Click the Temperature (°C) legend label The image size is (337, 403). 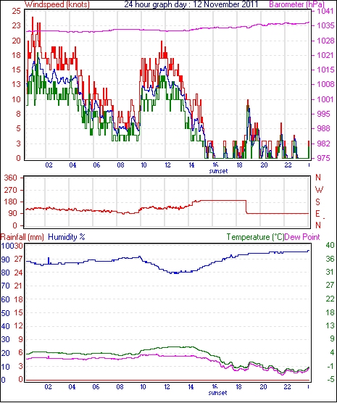[255, 237]
